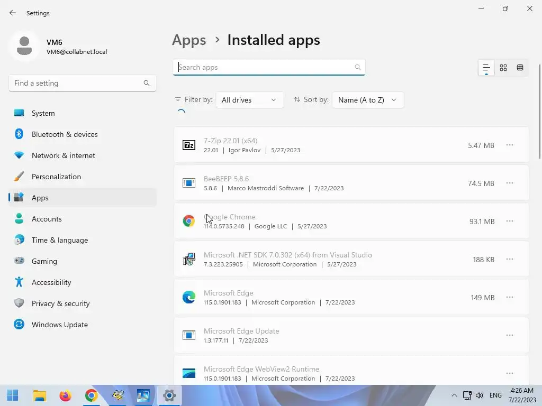Click the installed apps vertical scrollbar
This screenshot has width=542, height=406.
point(539,110)
